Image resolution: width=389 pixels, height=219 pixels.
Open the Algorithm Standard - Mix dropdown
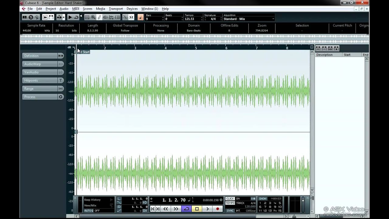[x=249, y=19]
